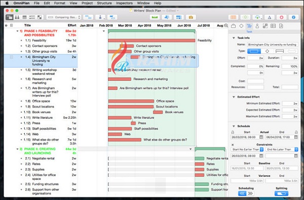Click the triangle Violations toolbar icon

270,17
